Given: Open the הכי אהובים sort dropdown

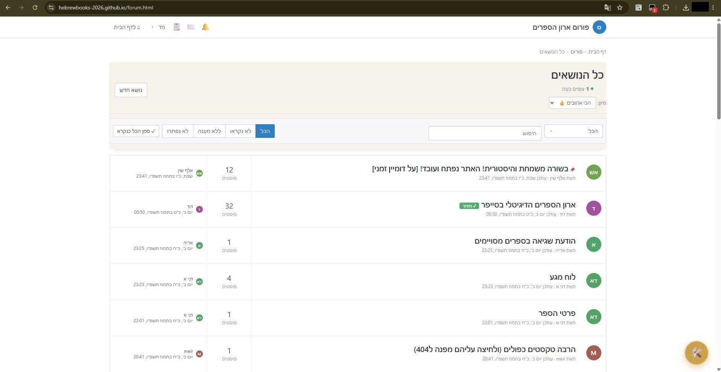Looking at the screenshot, I should tap(572, 103).
